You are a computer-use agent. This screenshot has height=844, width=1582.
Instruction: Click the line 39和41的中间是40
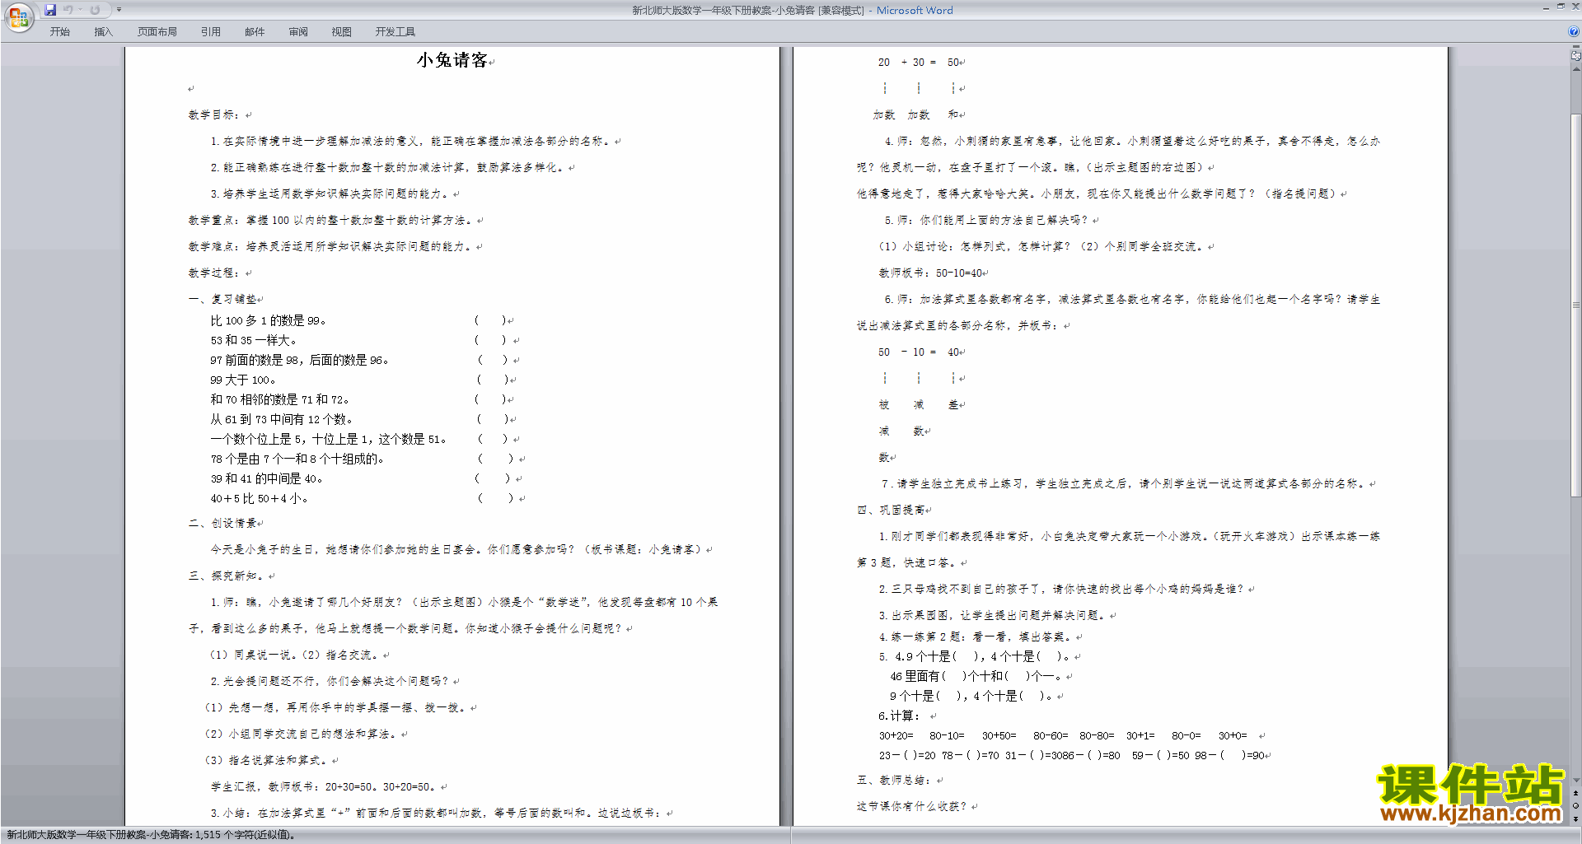coord(266,478)
